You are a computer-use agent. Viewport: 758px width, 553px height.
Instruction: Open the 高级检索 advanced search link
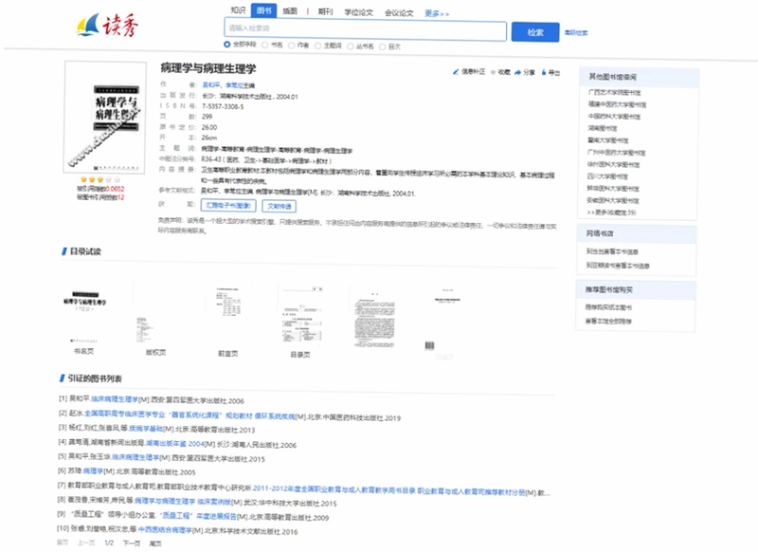coord(576,33)
